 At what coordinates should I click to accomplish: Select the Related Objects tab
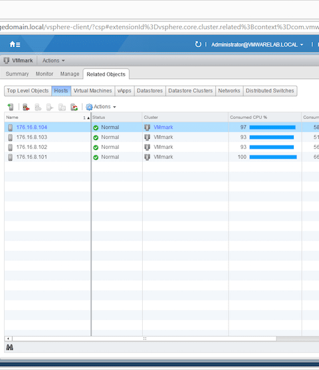click(106, 74)
